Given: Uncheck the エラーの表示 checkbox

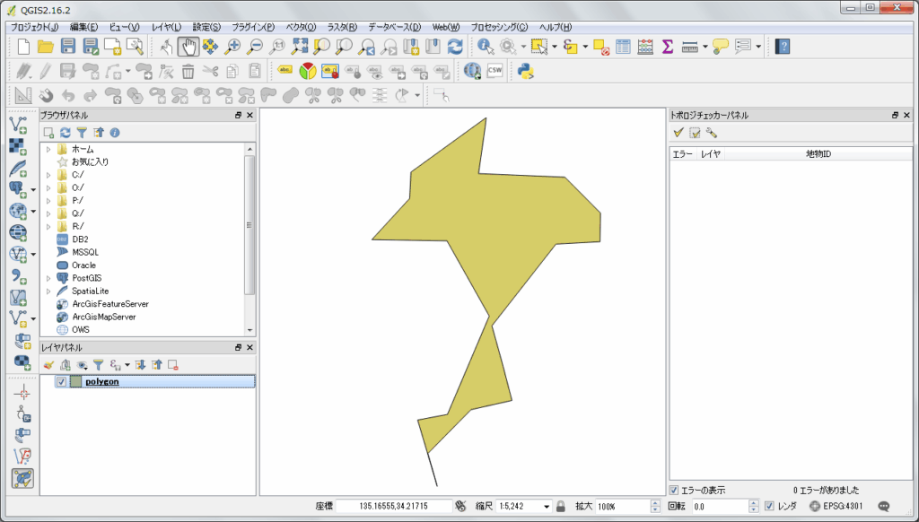Looking at the screenshot, I should click(x=674, y=490).
